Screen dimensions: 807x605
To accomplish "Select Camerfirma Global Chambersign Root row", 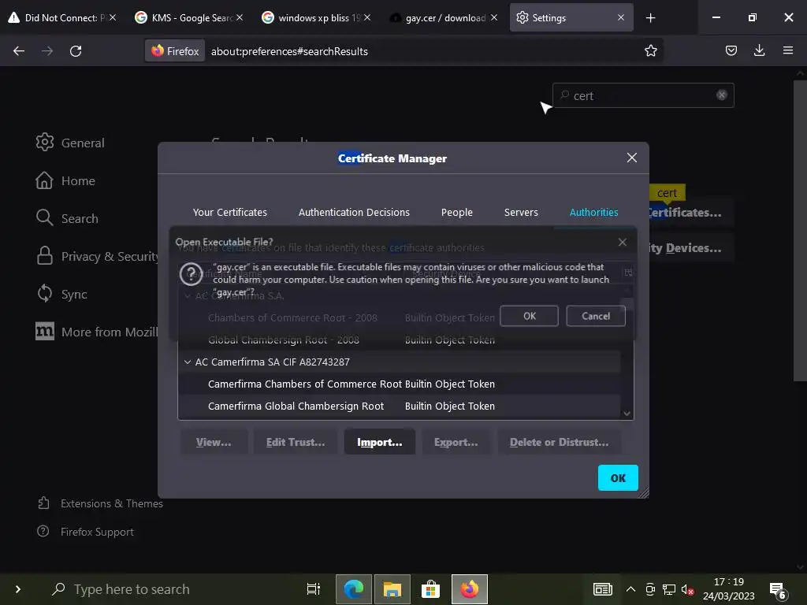I will [x=399, y=406].
